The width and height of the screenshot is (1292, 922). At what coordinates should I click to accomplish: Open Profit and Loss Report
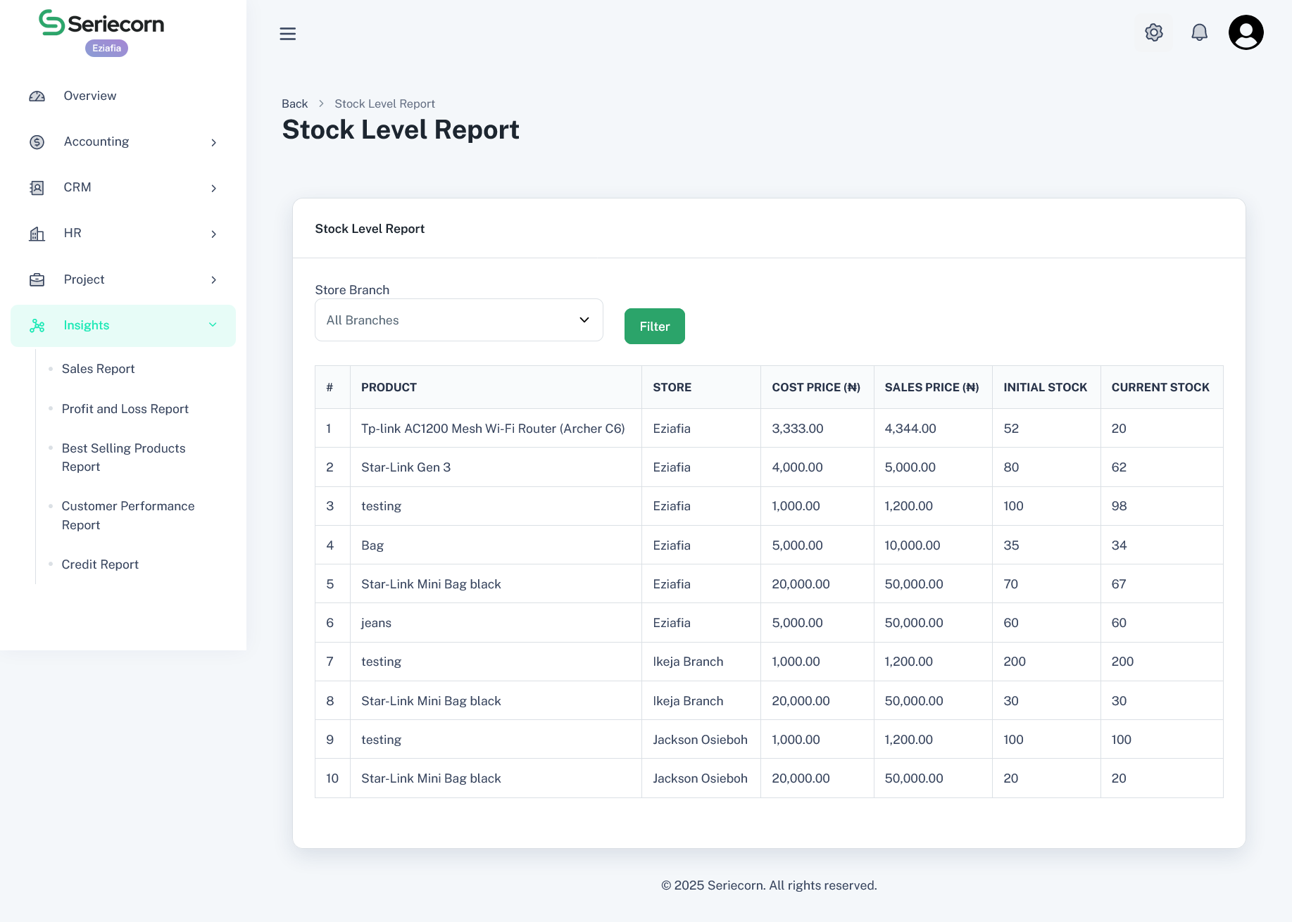[125, 409]
